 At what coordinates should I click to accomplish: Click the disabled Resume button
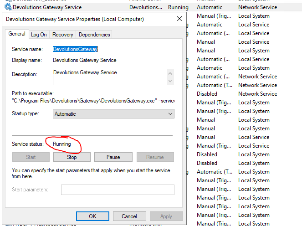click(x=155, y=157)
